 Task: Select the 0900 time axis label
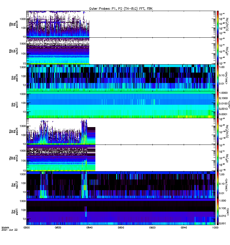point(121,228)
